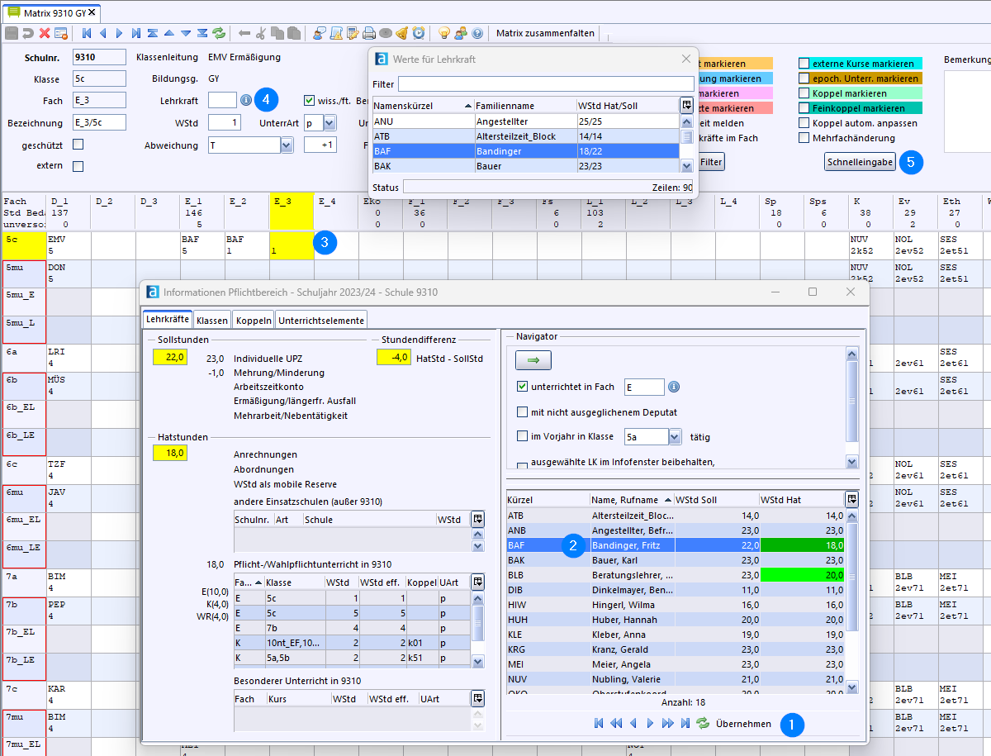Click the Filter button
991x756 pixels.
pos(710,163)
